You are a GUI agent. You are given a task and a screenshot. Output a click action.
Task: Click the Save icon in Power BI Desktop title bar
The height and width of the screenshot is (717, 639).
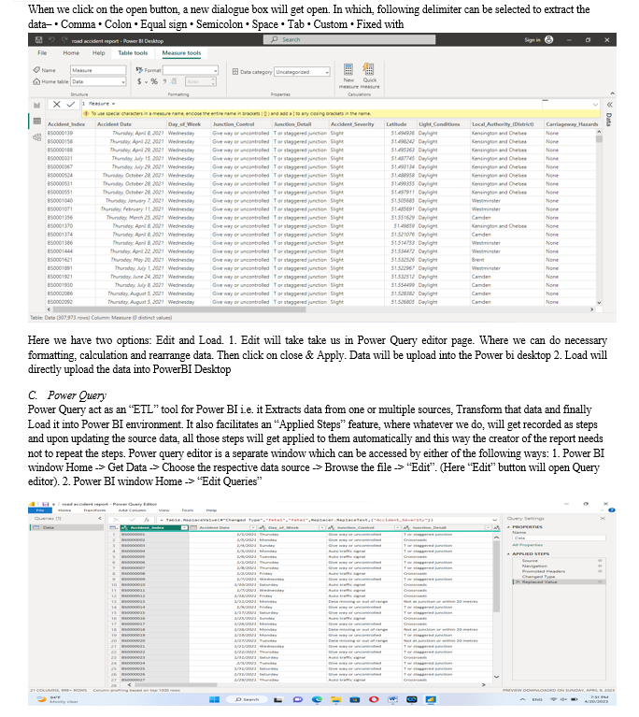click(x=39, y=40)
